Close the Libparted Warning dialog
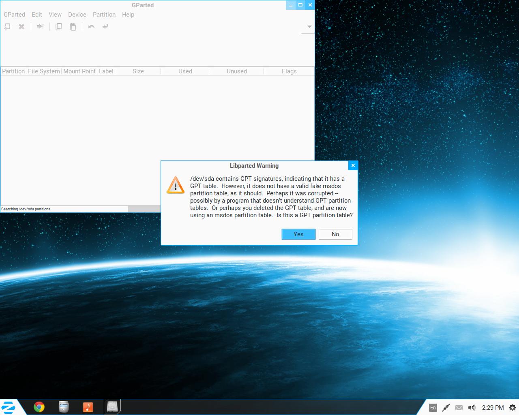Screen dimensions: 519x415 pos(353,165)
